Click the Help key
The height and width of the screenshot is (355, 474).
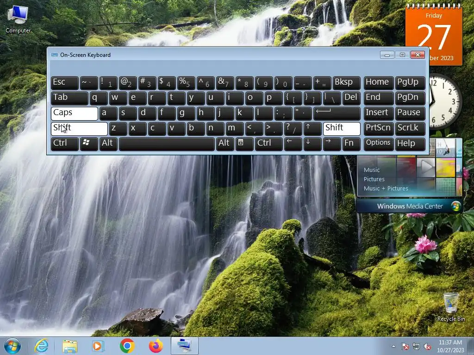(x=410, y=144)
